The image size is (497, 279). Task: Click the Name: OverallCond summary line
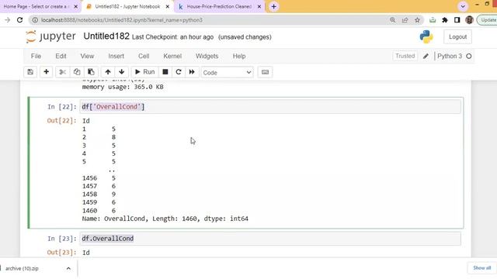coord(165,219)
